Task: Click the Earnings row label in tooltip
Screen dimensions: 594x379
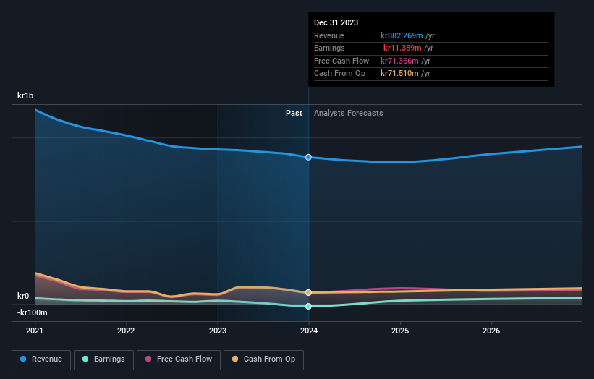Action: [329, 48]
